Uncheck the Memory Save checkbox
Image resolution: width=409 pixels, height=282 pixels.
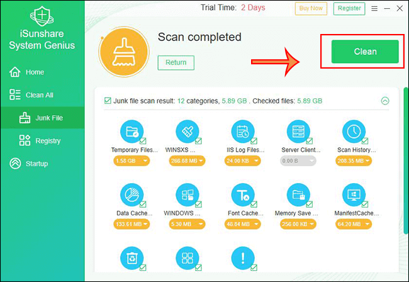310,204
